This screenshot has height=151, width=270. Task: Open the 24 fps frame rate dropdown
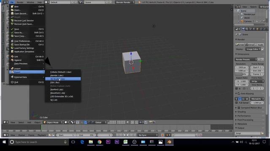257,81
